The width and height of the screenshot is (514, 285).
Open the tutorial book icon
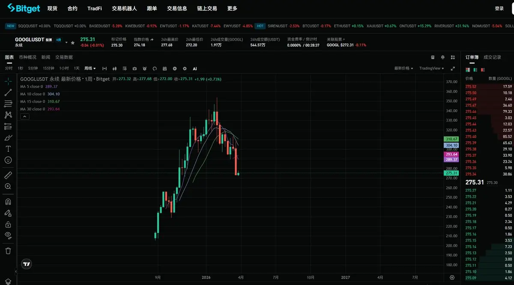pos(433,57)
